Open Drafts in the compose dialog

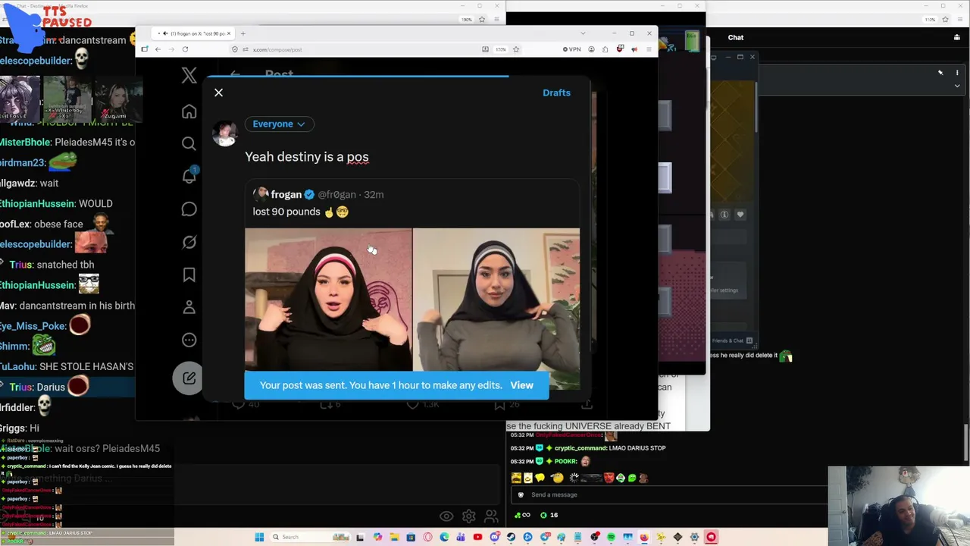pyautogui.click(x=556, y=93)
